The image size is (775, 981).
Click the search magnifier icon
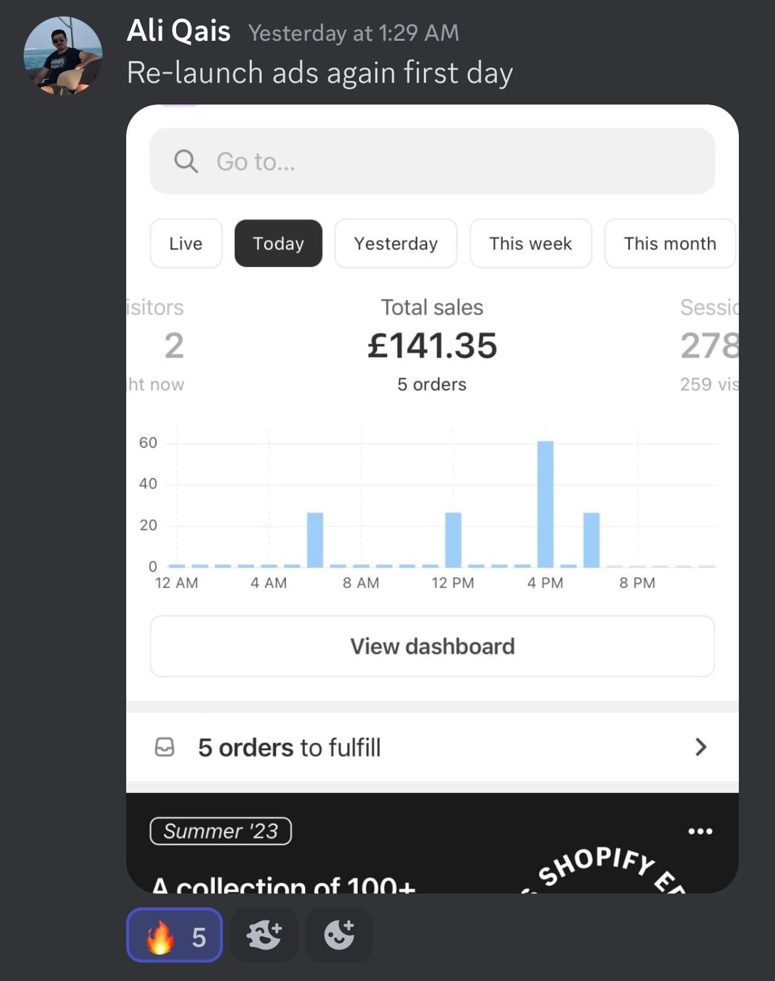[x=185, y=161]
